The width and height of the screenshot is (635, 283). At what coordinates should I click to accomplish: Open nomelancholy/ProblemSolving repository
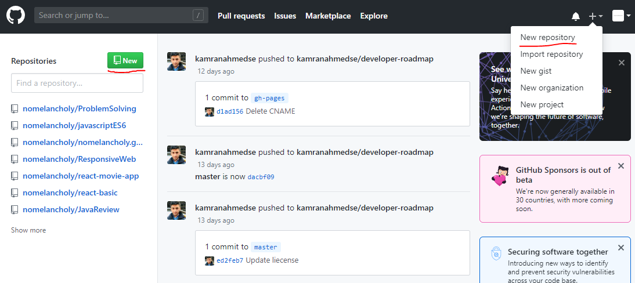coord(80,108)
